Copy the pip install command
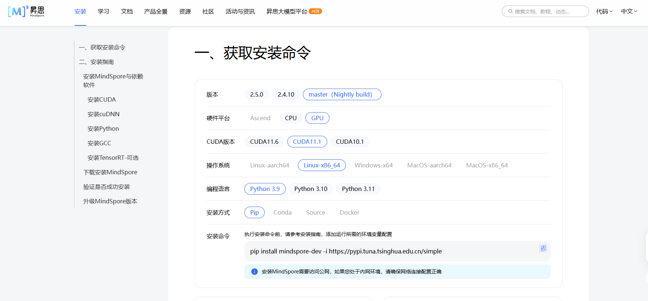The image size is (648, 301). [x=543, y=248]
